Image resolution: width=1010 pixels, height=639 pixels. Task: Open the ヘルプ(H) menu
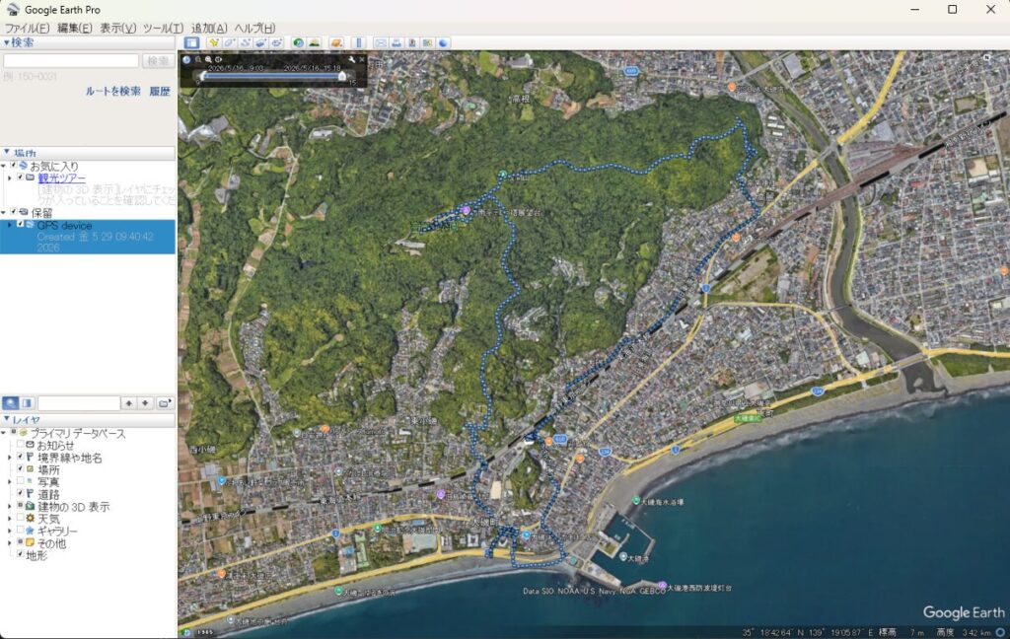tap(254, 28)
